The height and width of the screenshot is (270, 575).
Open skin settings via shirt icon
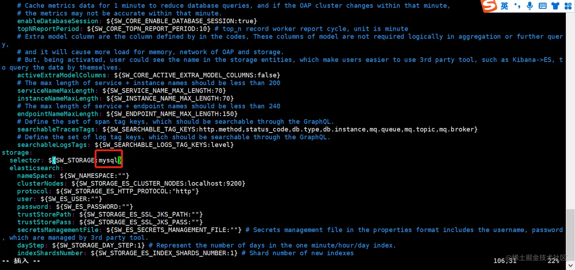555,6
